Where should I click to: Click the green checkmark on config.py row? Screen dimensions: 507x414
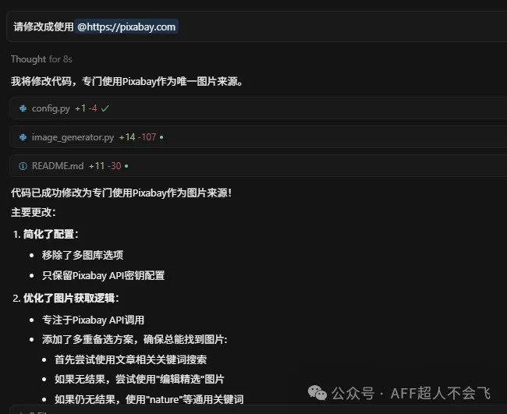(105, 108)
